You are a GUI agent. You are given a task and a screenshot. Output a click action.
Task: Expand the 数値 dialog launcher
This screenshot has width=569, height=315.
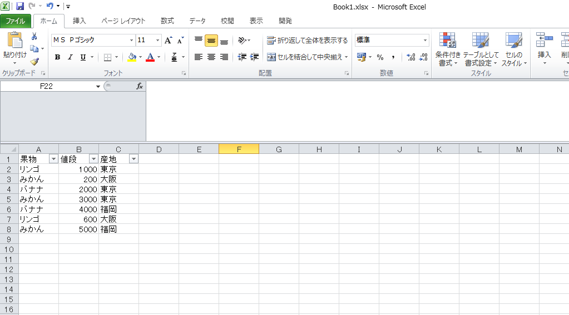(427, 73)
